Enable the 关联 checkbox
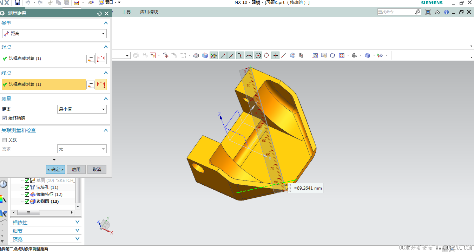Viewport: 474px width, 252px height. (x=5, y=140)
